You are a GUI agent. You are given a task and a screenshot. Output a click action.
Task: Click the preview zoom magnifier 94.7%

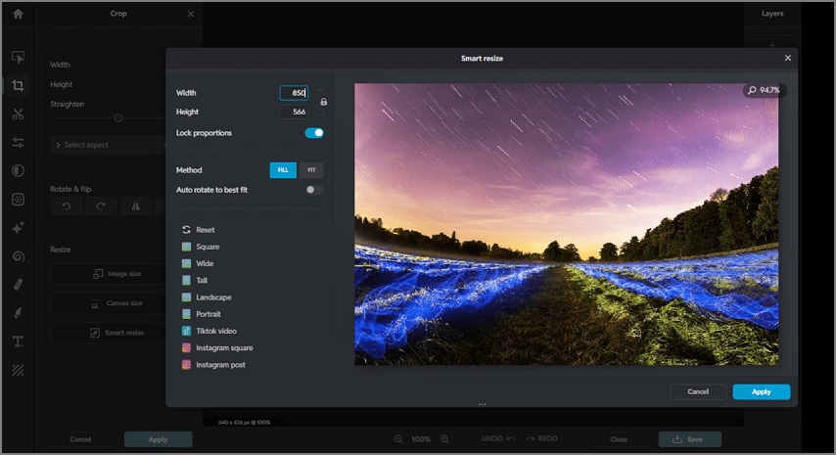764,90
